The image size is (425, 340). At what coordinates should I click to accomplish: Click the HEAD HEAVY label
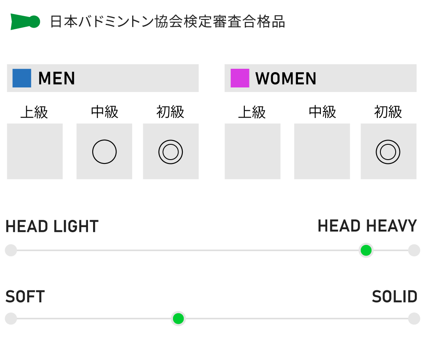[367, 226]
